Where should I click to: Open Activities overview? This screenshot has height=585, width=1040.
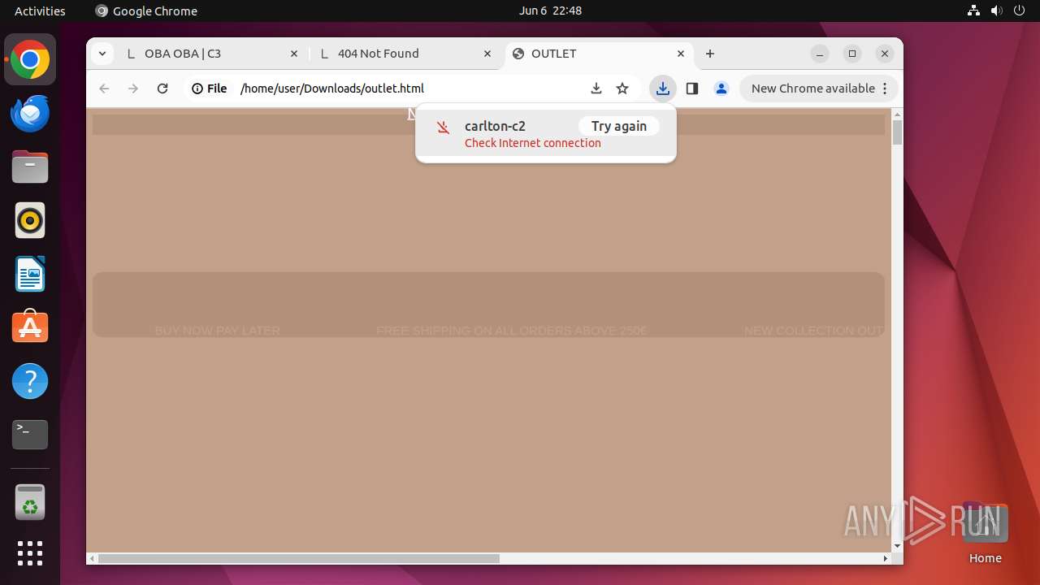point(40,11)
